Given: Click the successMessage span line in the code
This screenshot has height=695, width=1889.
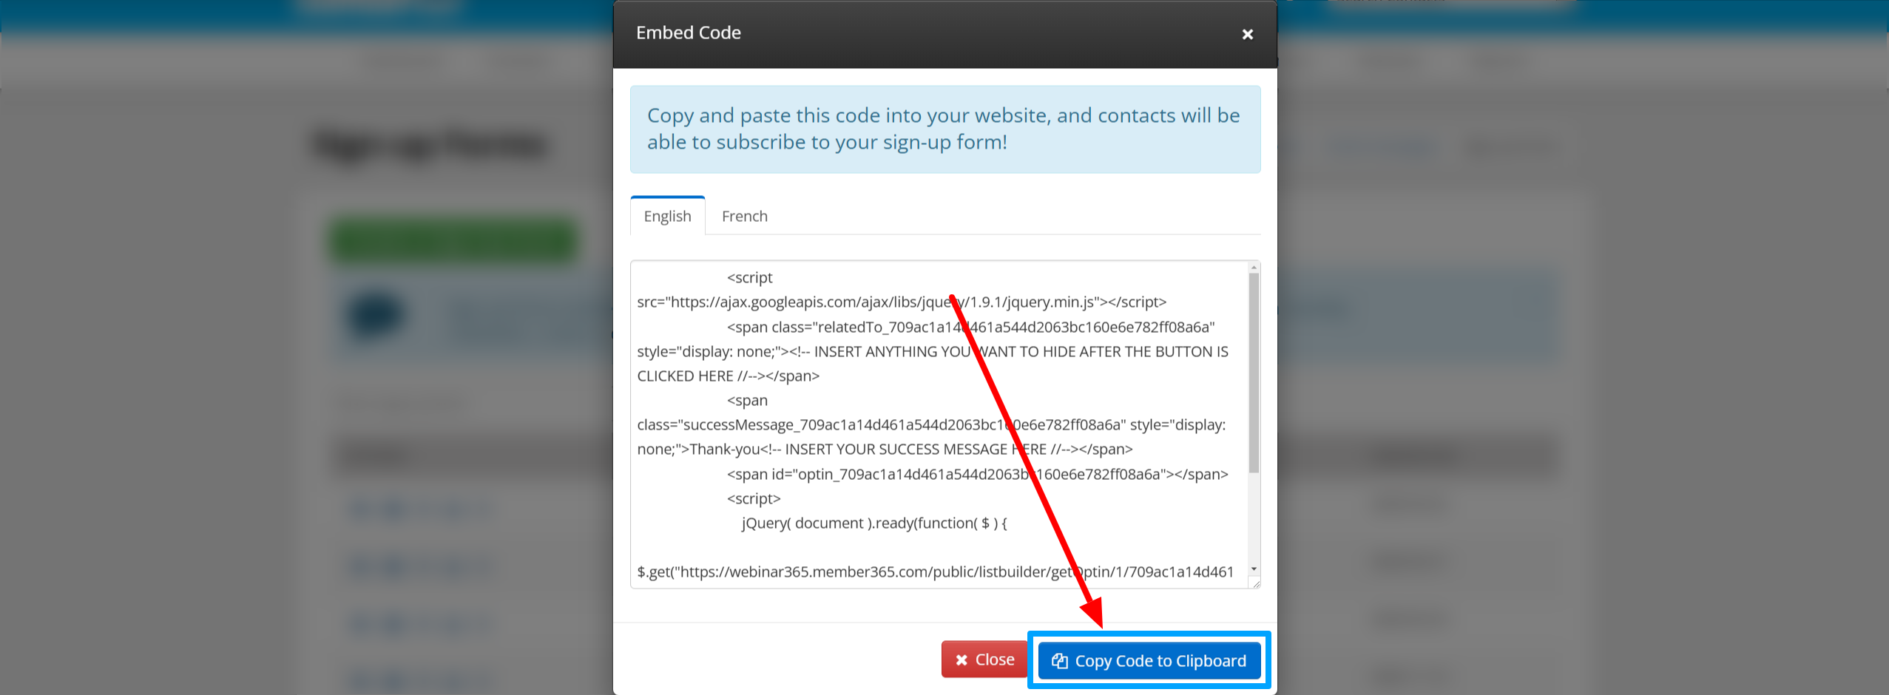Looking at the screenshot, I should pyautogui.click(x=931, y=424).
